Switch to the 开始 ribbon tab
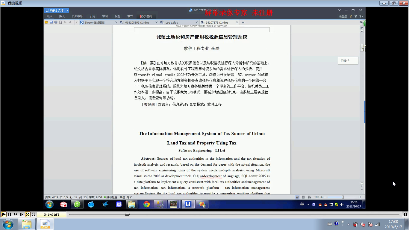Image resolution: width=409 pixels, height=230 pixels. (x=49, y=16)
